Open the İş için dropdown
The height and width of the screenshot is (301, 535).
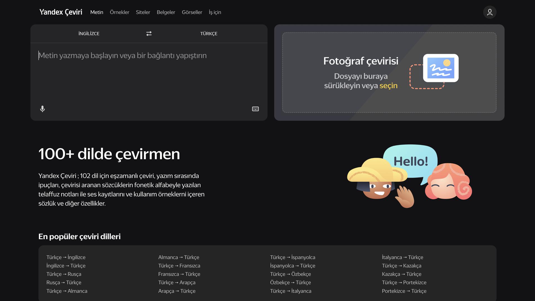pos(215,12)
